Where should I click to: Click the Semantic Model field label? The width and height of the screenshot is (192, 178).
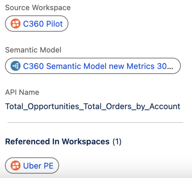(33, 50)
